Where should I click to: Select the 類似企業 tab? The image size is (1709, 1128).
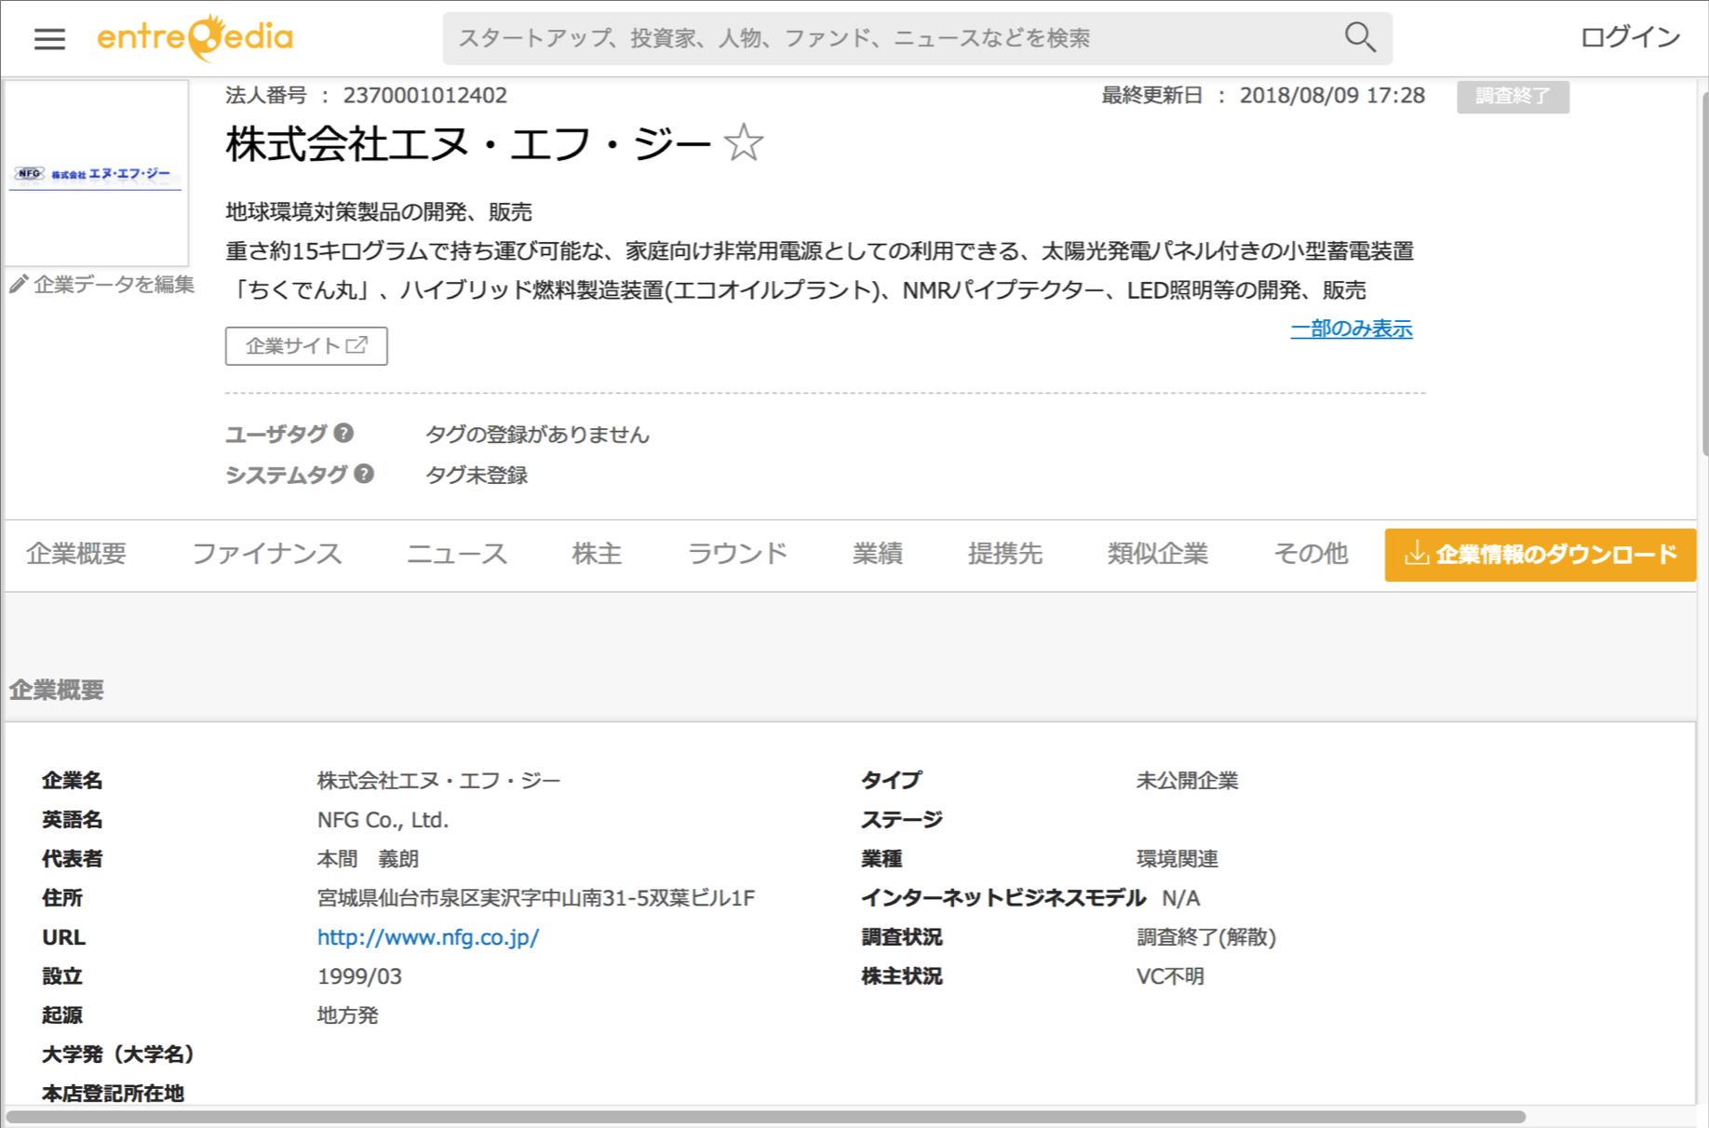tap(1157, 554)
